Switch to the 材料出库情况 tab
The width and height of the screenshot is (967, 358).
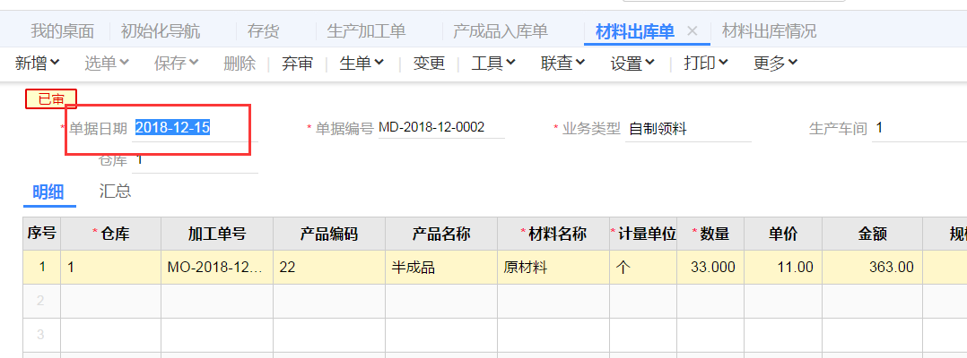pos(769,31)
